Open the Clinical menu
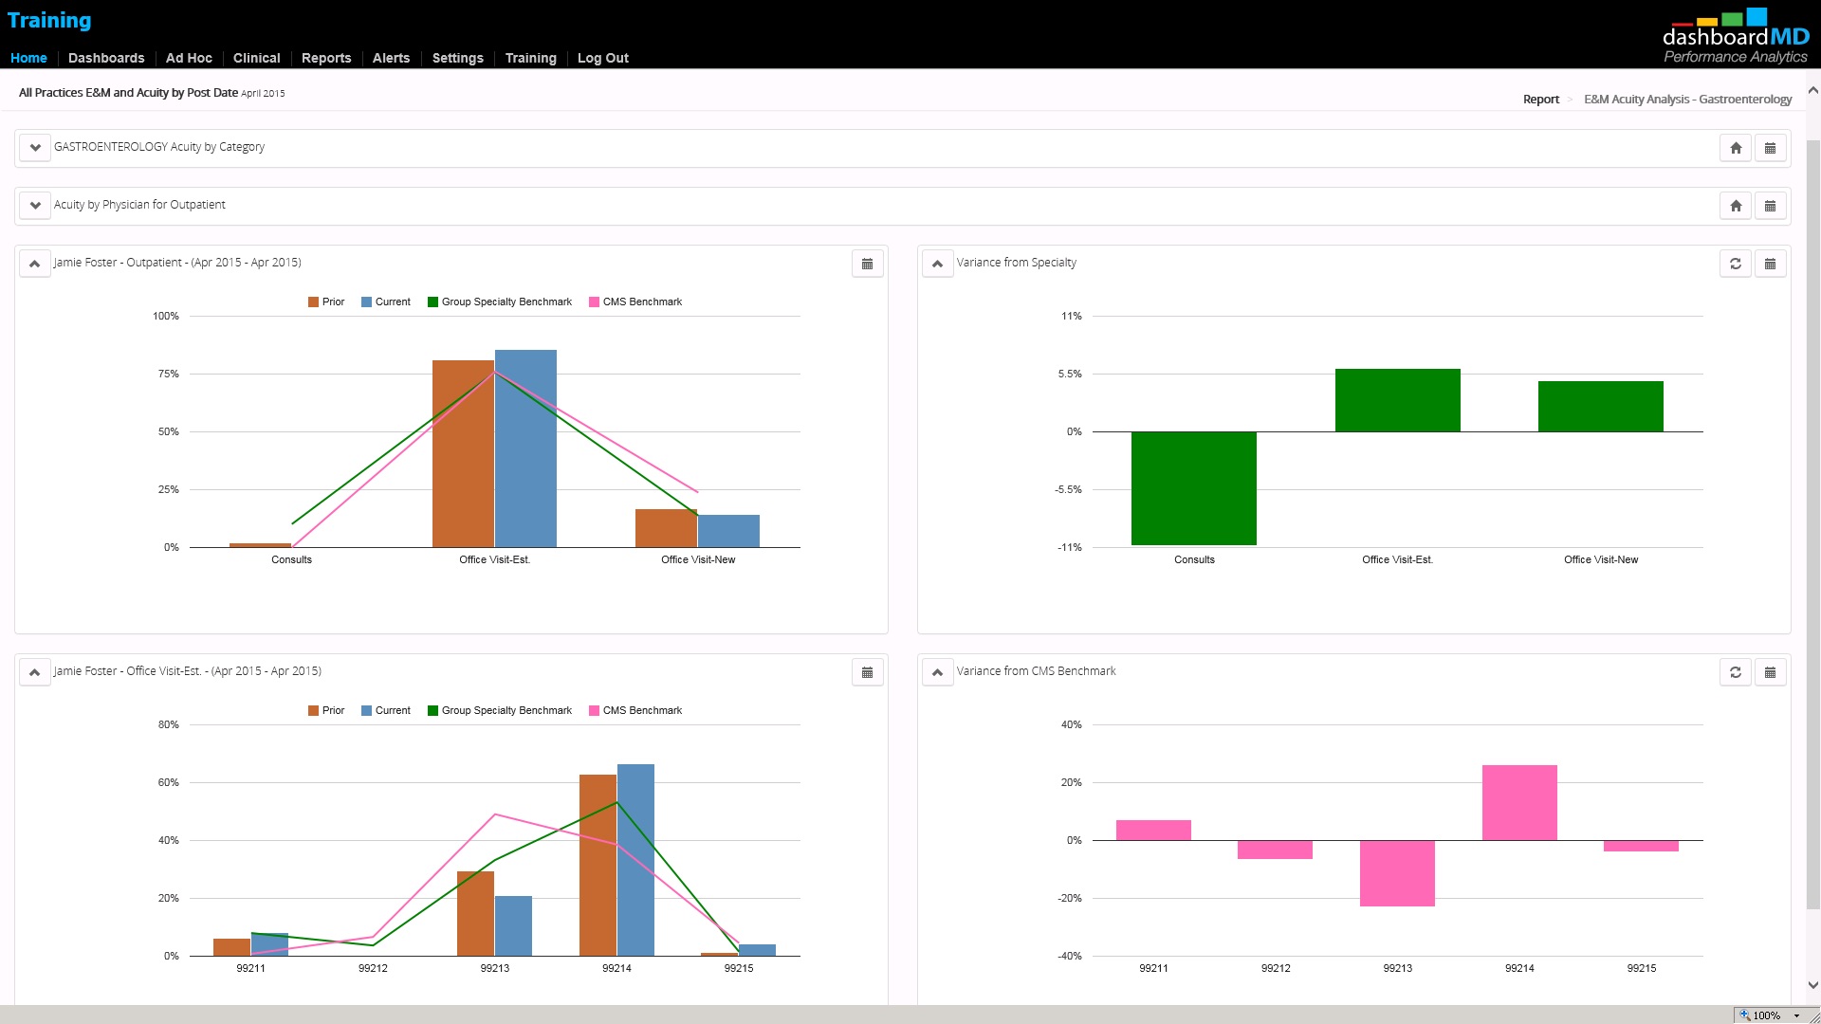Screen dimensions: 1821x1024 [x=256, y=58]
